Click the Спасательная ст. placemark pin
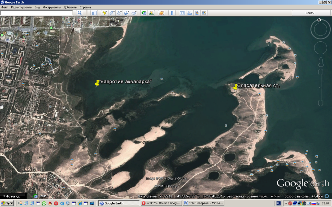The image size is (332, 207). [x=235, y=87]
